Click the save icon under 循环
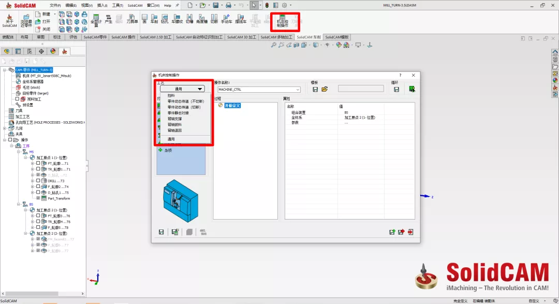Image resolution: width=559 pixels, height=304 pixels. 396,89
